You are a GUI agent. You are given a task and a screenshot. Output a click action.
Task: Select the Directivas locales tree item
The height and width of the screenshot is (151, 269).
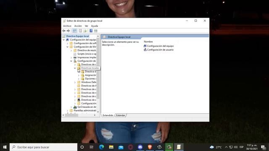(90, 68)
